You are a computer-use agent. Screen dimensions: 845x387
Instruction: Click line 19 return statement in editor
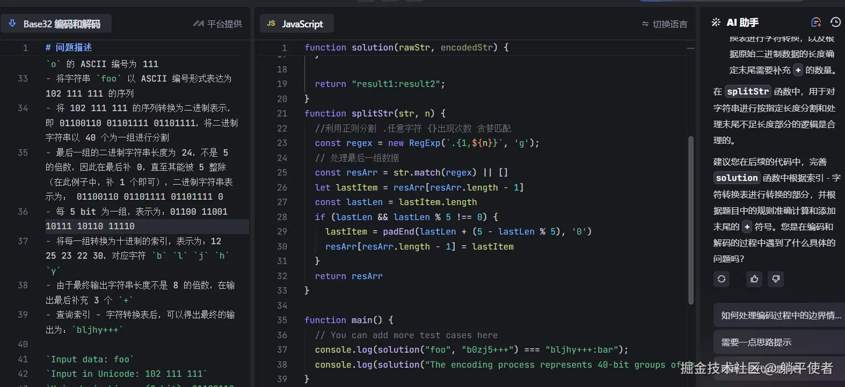click(x=380, y=84)
